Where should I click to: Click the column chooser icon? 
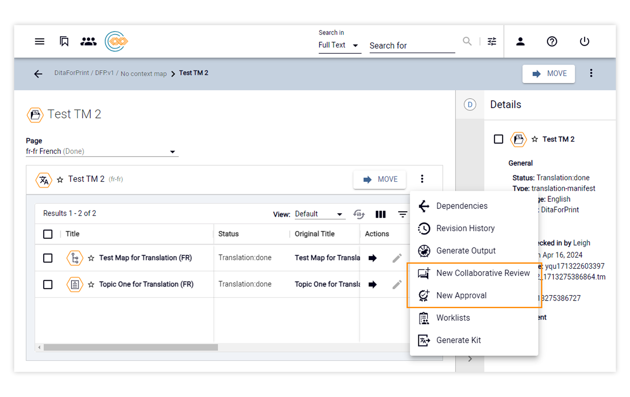pyautogui.click(x=380, y=214)
